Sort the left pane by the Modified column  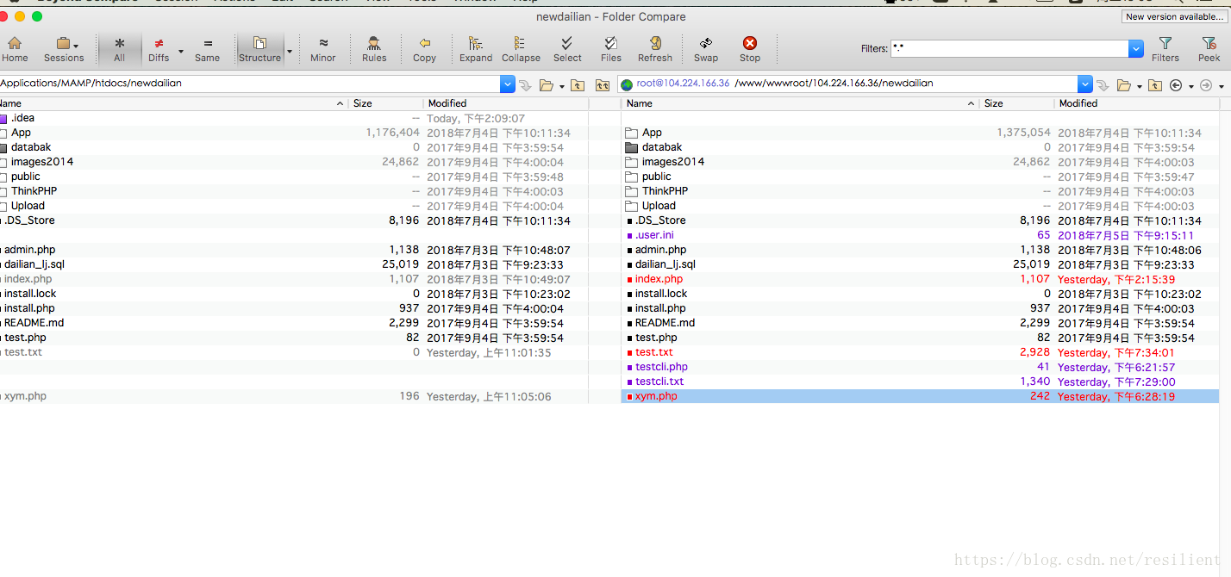coord(505,103)
